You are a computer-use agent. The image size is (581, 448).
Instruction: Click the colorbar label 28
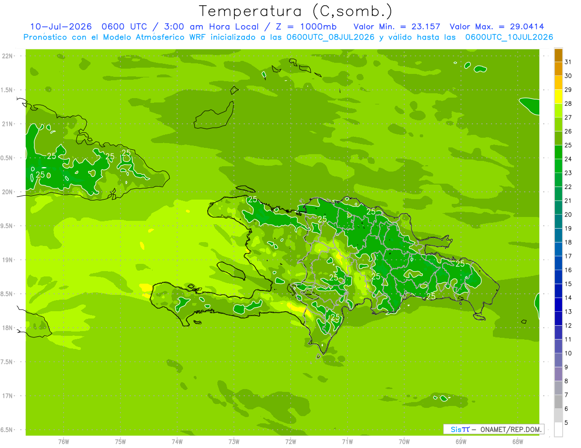[568, 103]
